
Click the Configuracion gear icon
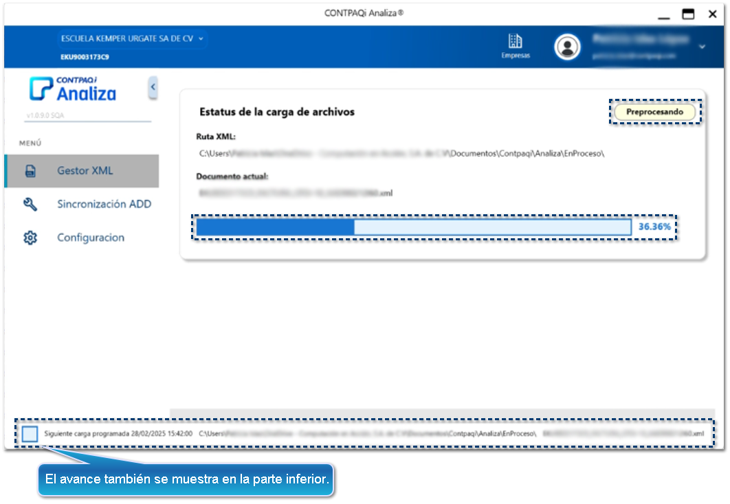pyautogui.click(x=30, y=238)
